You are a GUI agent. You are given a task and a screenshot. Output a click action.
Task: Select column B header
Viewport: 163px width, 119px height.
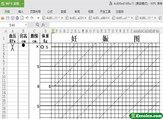click(23, 31)
